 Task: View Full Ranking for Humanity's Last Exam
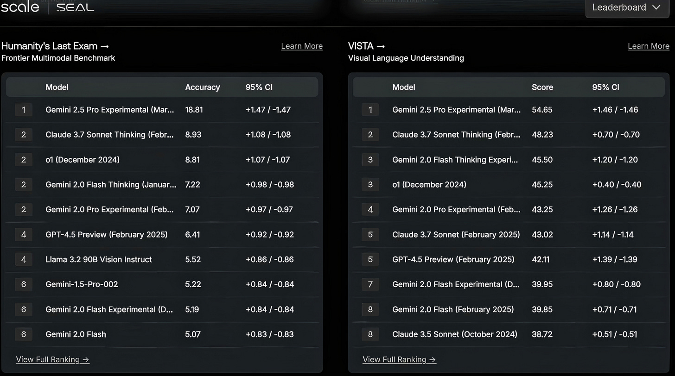[52, 359]
